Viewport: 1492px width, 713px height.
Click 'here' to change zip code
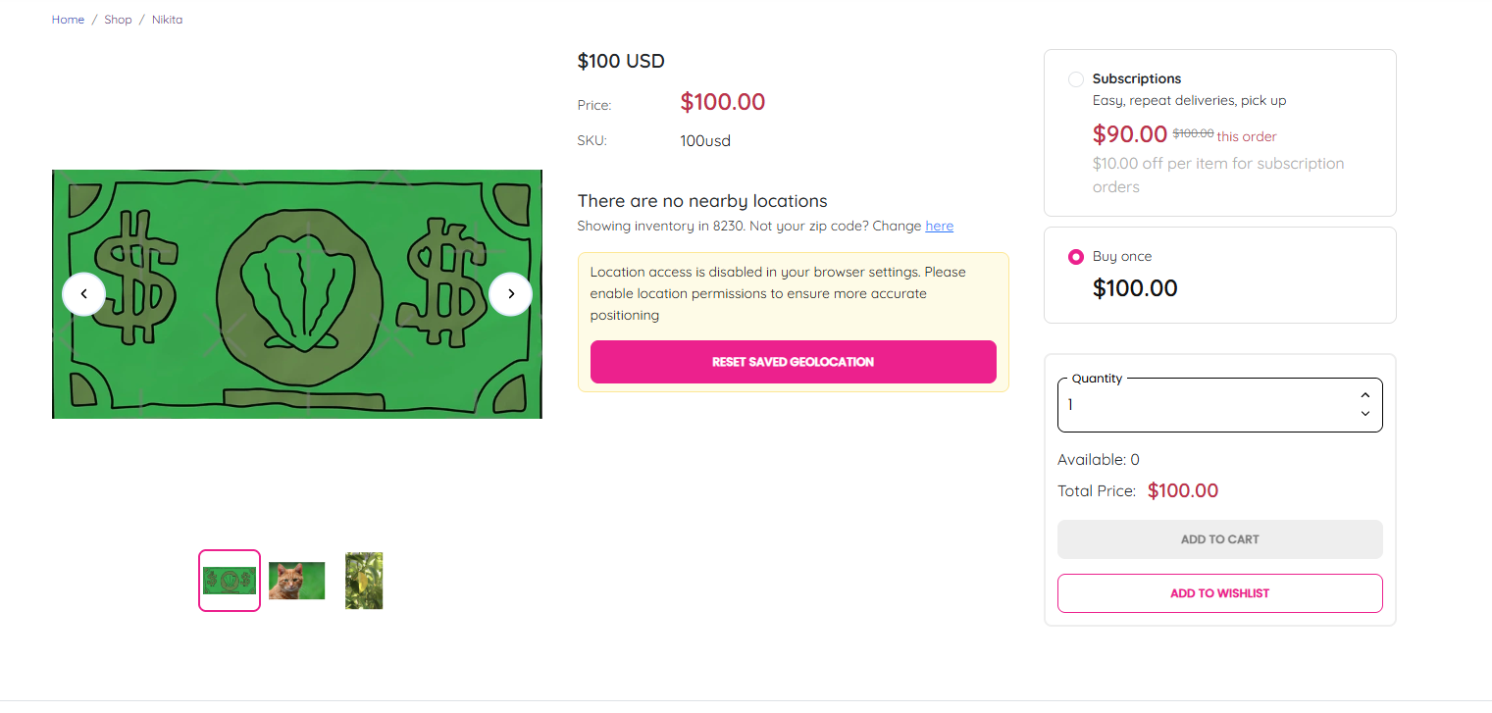(x=939, y=227)
